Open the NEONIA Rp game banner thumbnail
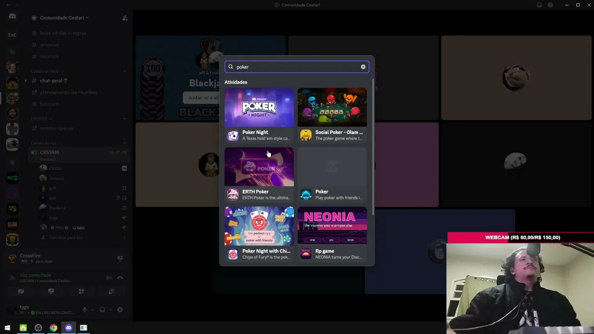 coord(332,226)
